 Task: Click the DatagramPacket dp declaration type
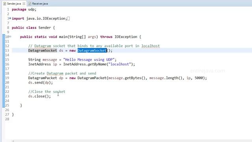[43, 78]
